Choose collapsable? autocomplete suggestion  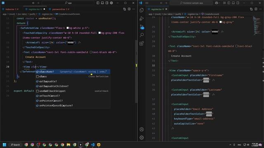click(73, 81)
